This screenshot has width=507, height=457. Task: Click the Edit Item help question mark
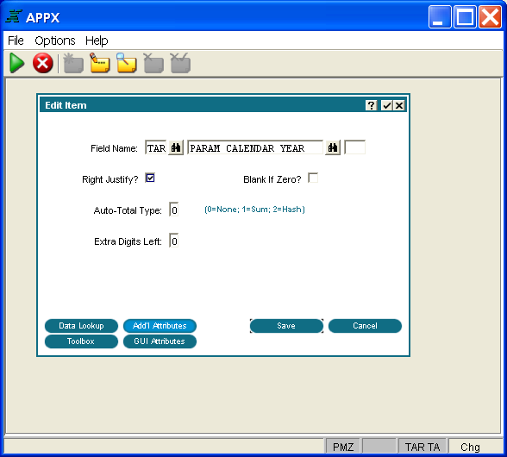point(371,105)
